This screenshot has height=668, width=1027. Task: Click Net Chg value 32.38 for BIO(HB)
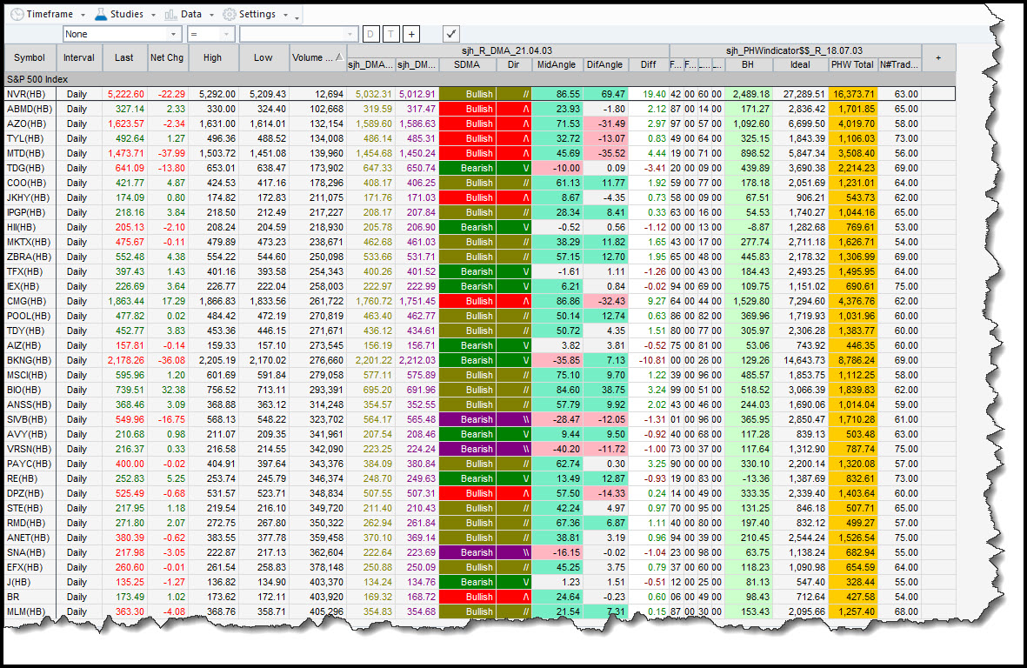click(x=168, y=391)
